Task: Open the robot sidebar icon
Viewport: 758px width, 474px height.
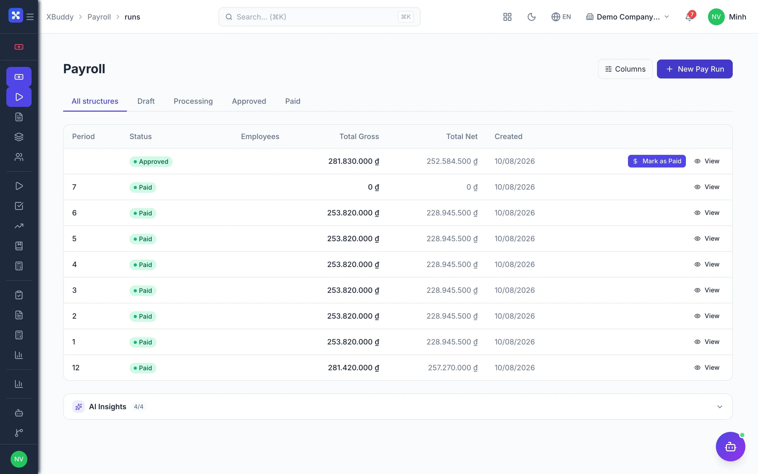Action: click(x=19, y=413)
